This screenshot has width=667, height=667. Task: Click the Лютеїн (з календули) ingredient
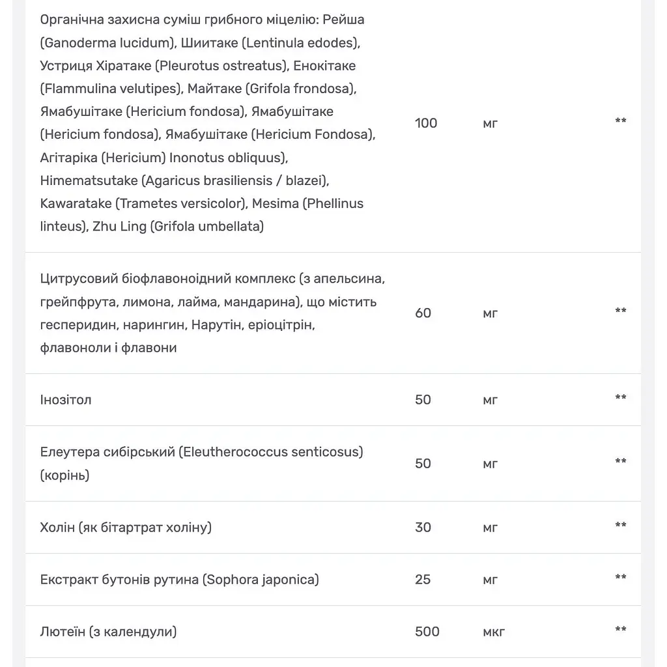pos(108,632)
